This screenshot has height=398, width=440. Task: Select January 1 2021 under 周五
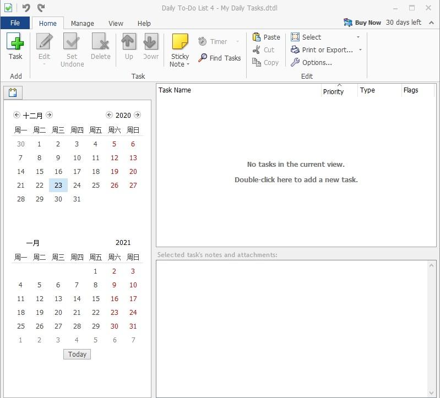point(96,271)
